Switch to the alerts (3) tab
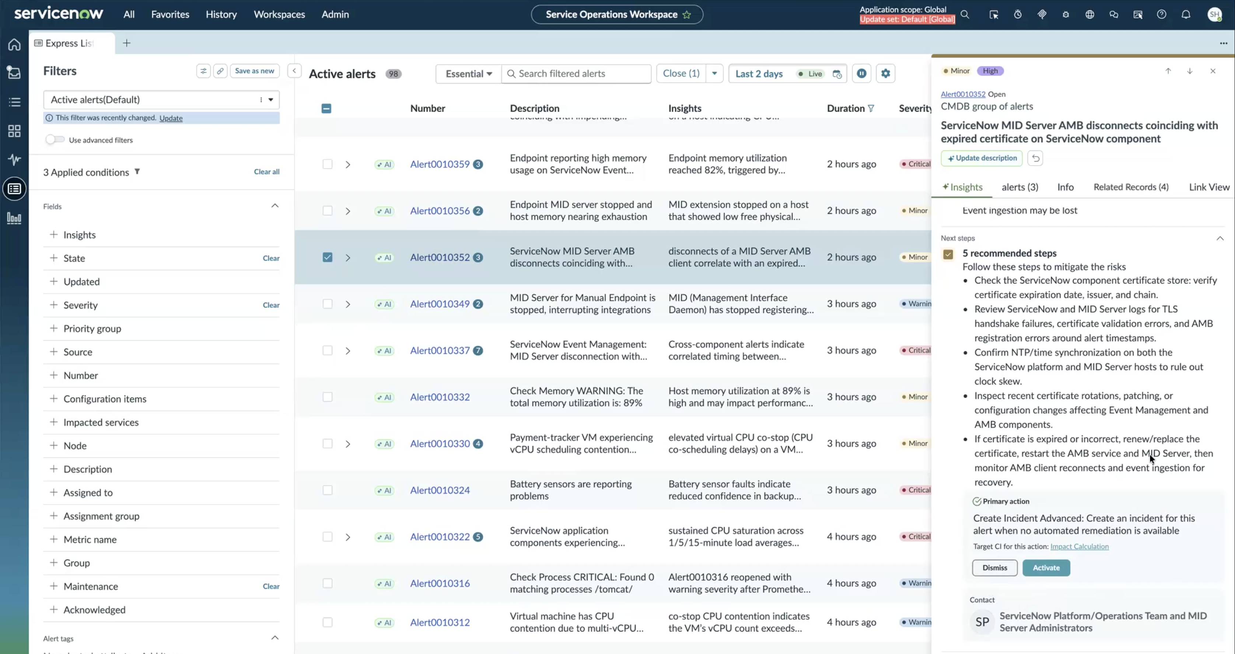The width and height of the screenshot is (1235, 654). (x=1020, y=187)
